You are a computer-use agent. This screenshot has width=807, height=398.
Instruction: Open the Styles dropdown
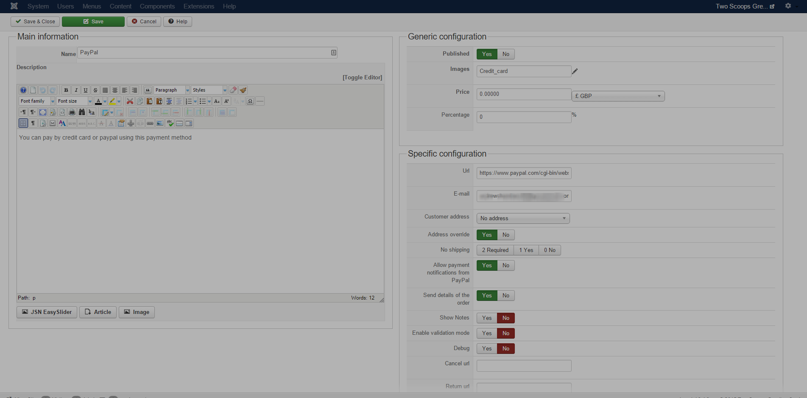pyautogui.click(x=209, y=90)
